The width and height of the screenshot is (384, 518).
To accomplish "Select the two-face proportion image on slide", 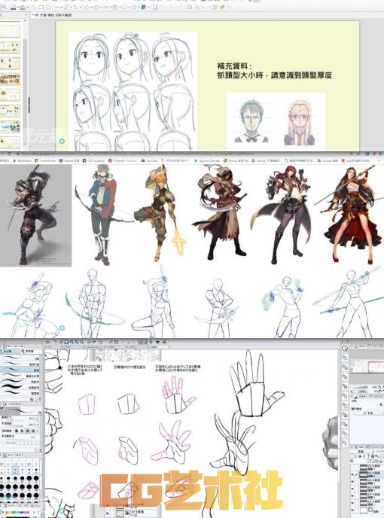I will pyautogui.click(x=276, y=121).
